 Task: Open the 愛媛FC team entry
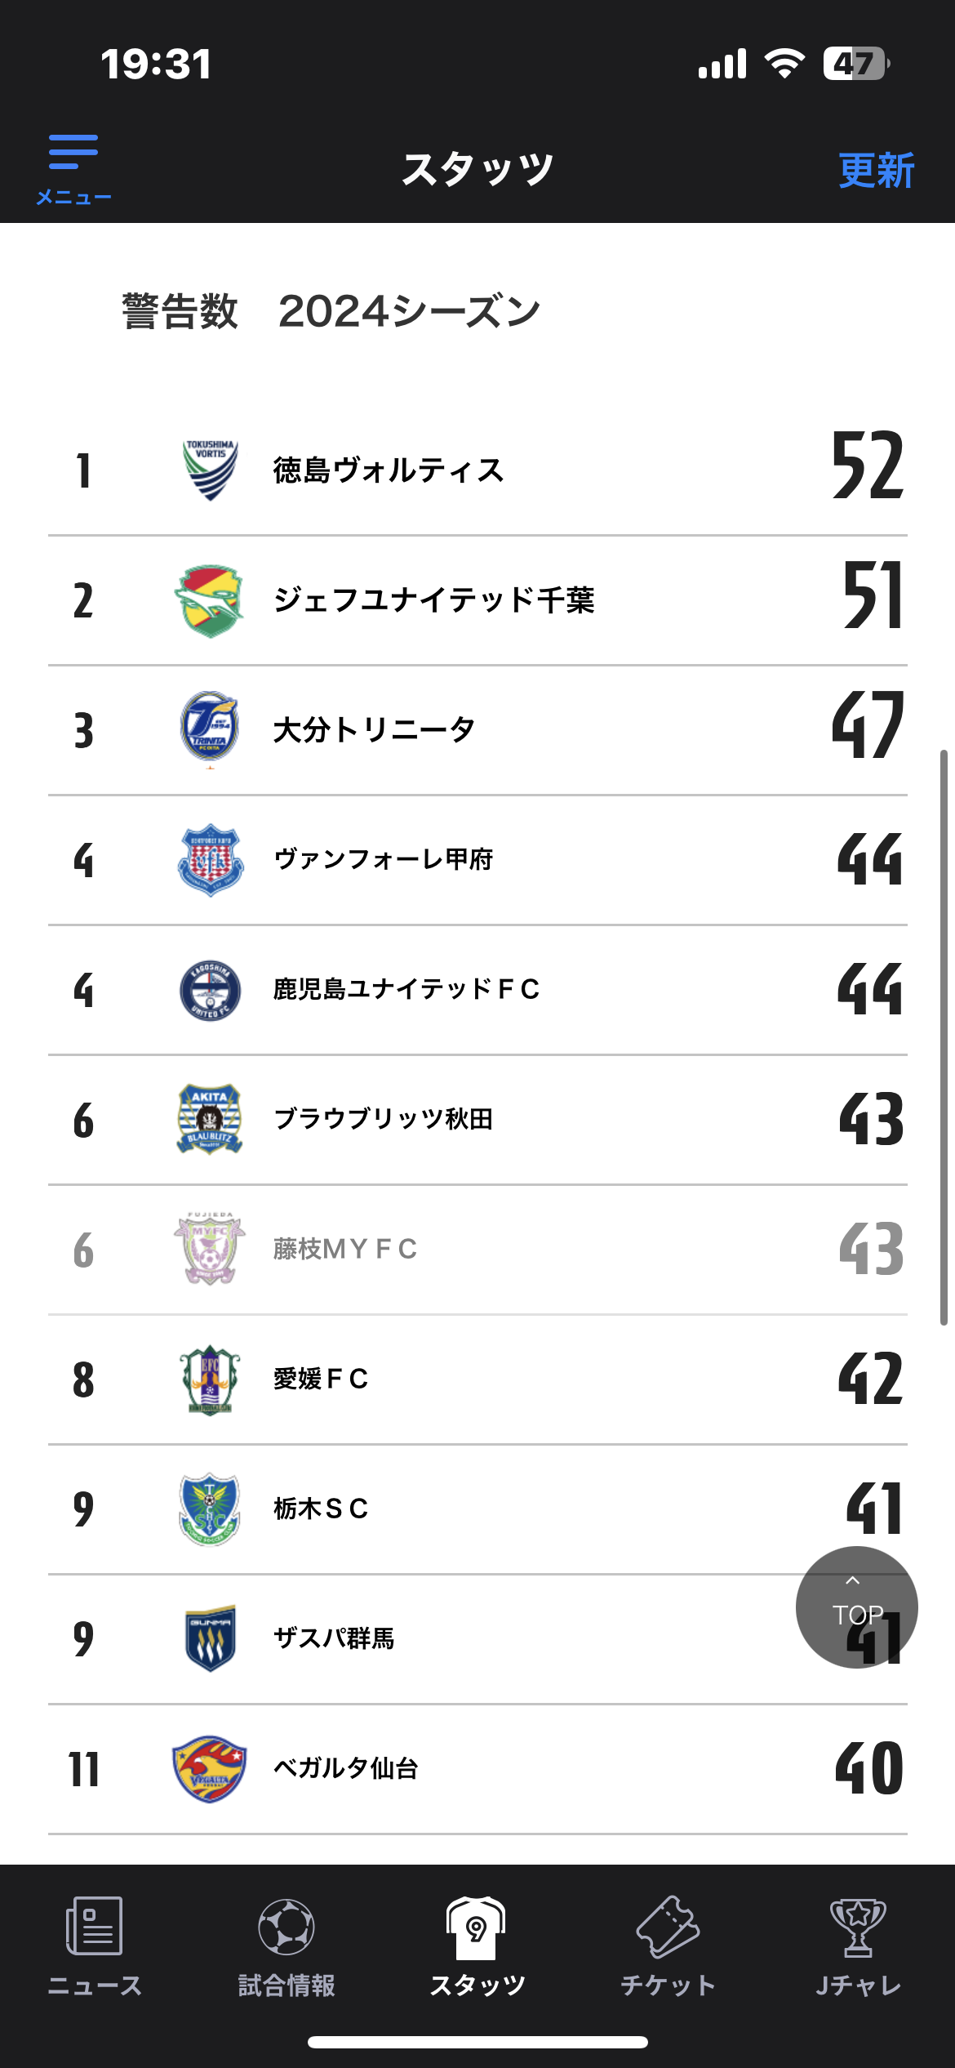pyautogui.click(x=477, y=1379)
